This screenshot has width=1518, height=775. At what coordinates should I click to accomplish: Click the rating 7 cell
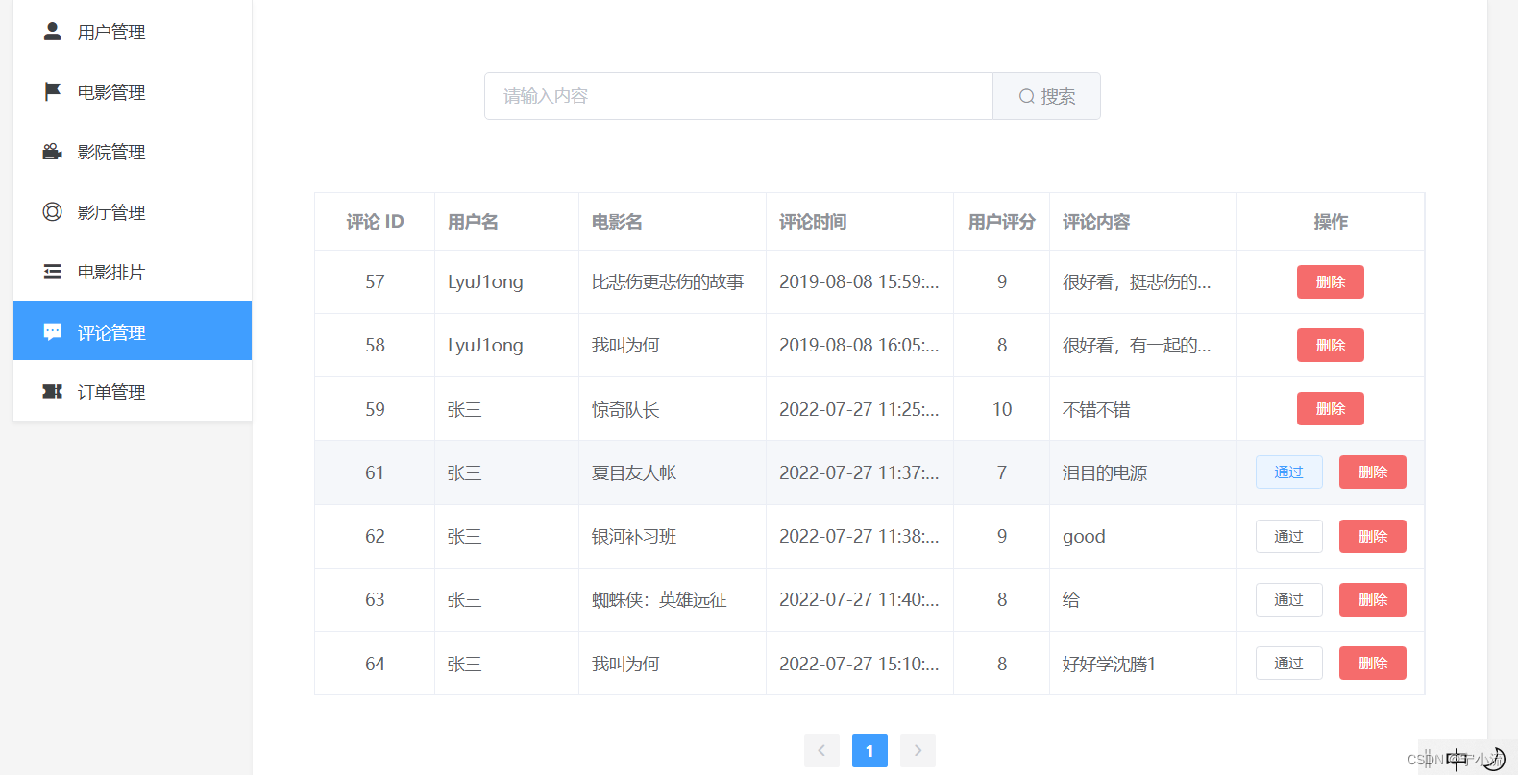(x=1002, y=472)
